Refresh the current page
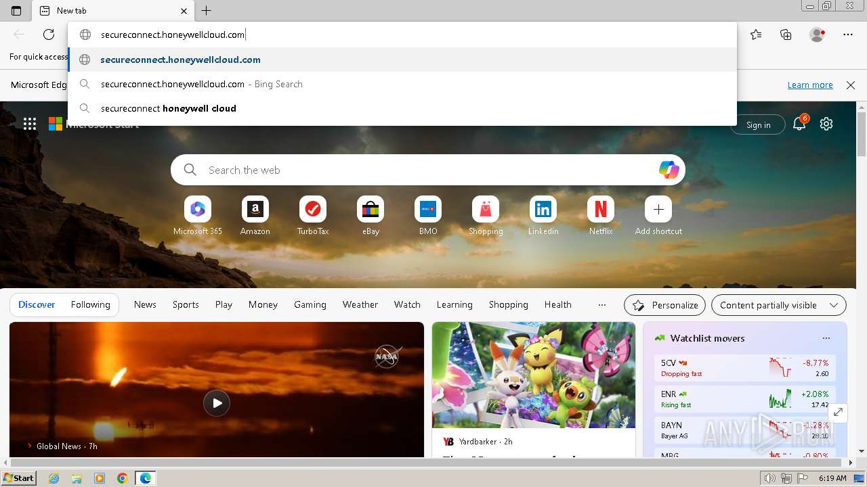867x487 pixels. click(49, 34)
